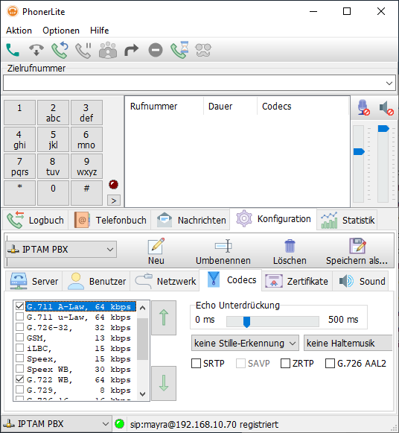Image resolution: width=399 pixels, height=433 pixels.
Task: Expand the keypad with the > button
Action: pos(114,200)
